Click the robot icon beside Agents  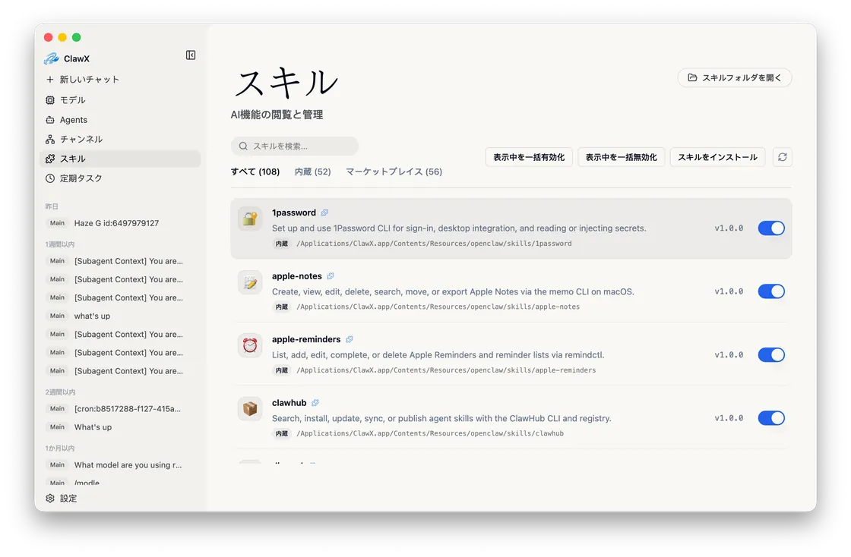pos(50,120)
